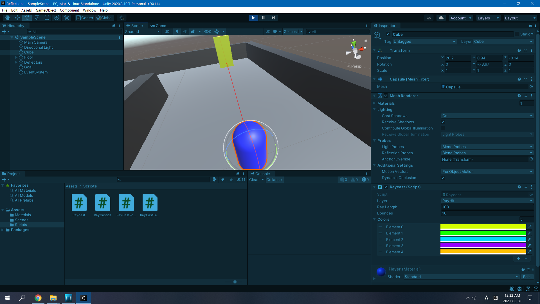Click the Step frame button
Screen dimensions: 540x304
(273, 18)
